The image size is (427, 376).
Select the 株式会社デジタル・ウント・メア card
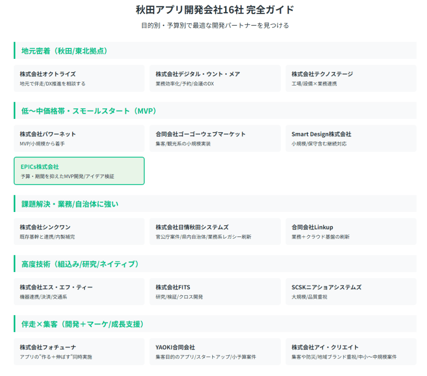[215, 78]
